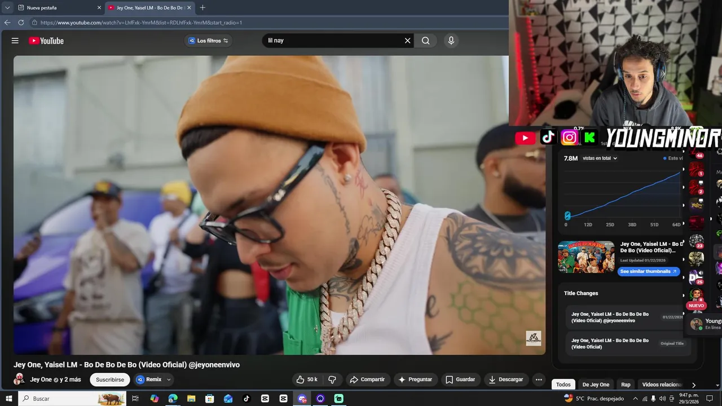
Task: Open Los filtros options
Action: (208, 41)
